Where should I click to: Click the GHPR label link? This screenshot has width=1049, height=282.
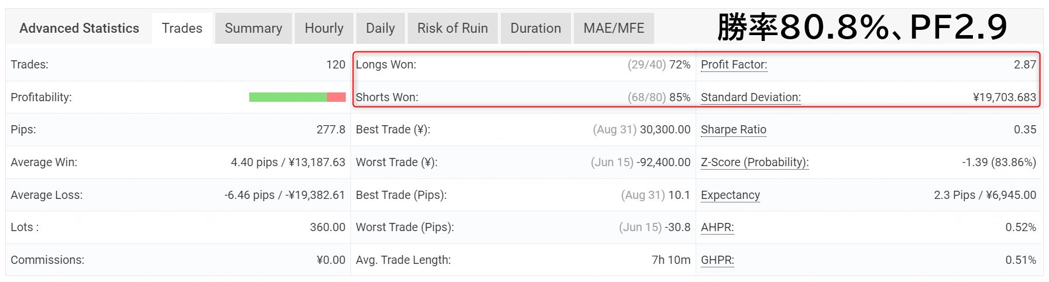coord(717,260)
